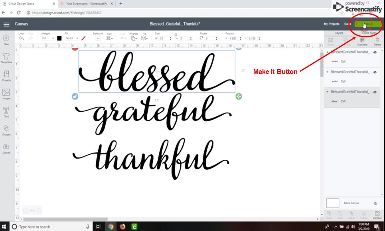The width and height of the screenshot is (385, 231).
Task: Collapse the selected third layer group
Action: pyautogui.click(x=327, y=92)
